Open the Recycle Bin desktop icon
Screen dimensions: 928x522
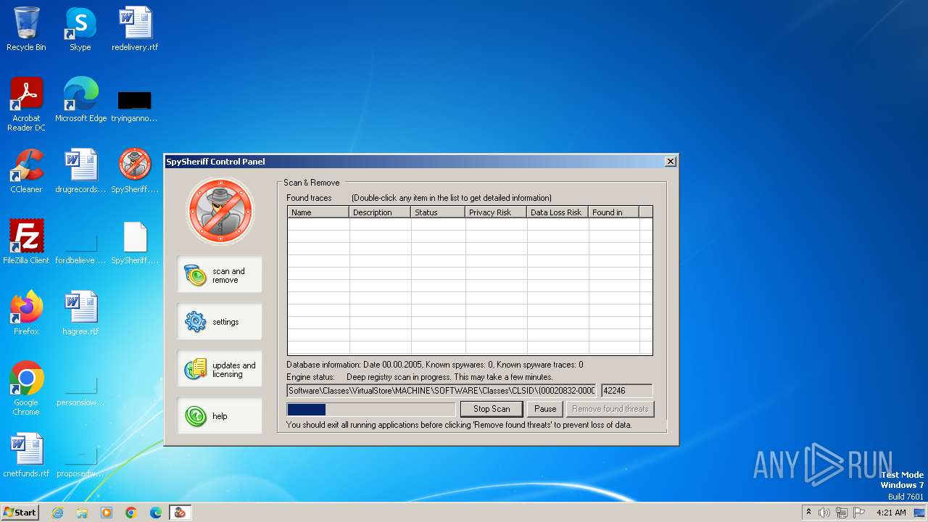pos(26,29)
